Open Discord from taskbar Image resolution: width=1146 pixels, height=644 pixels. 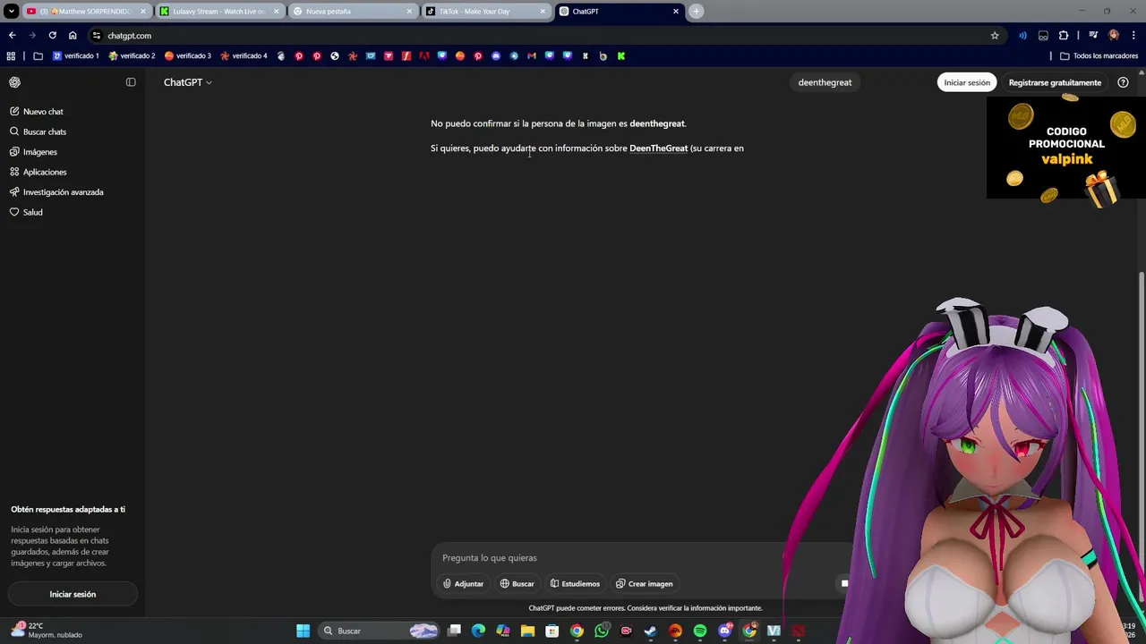(725, 631)
